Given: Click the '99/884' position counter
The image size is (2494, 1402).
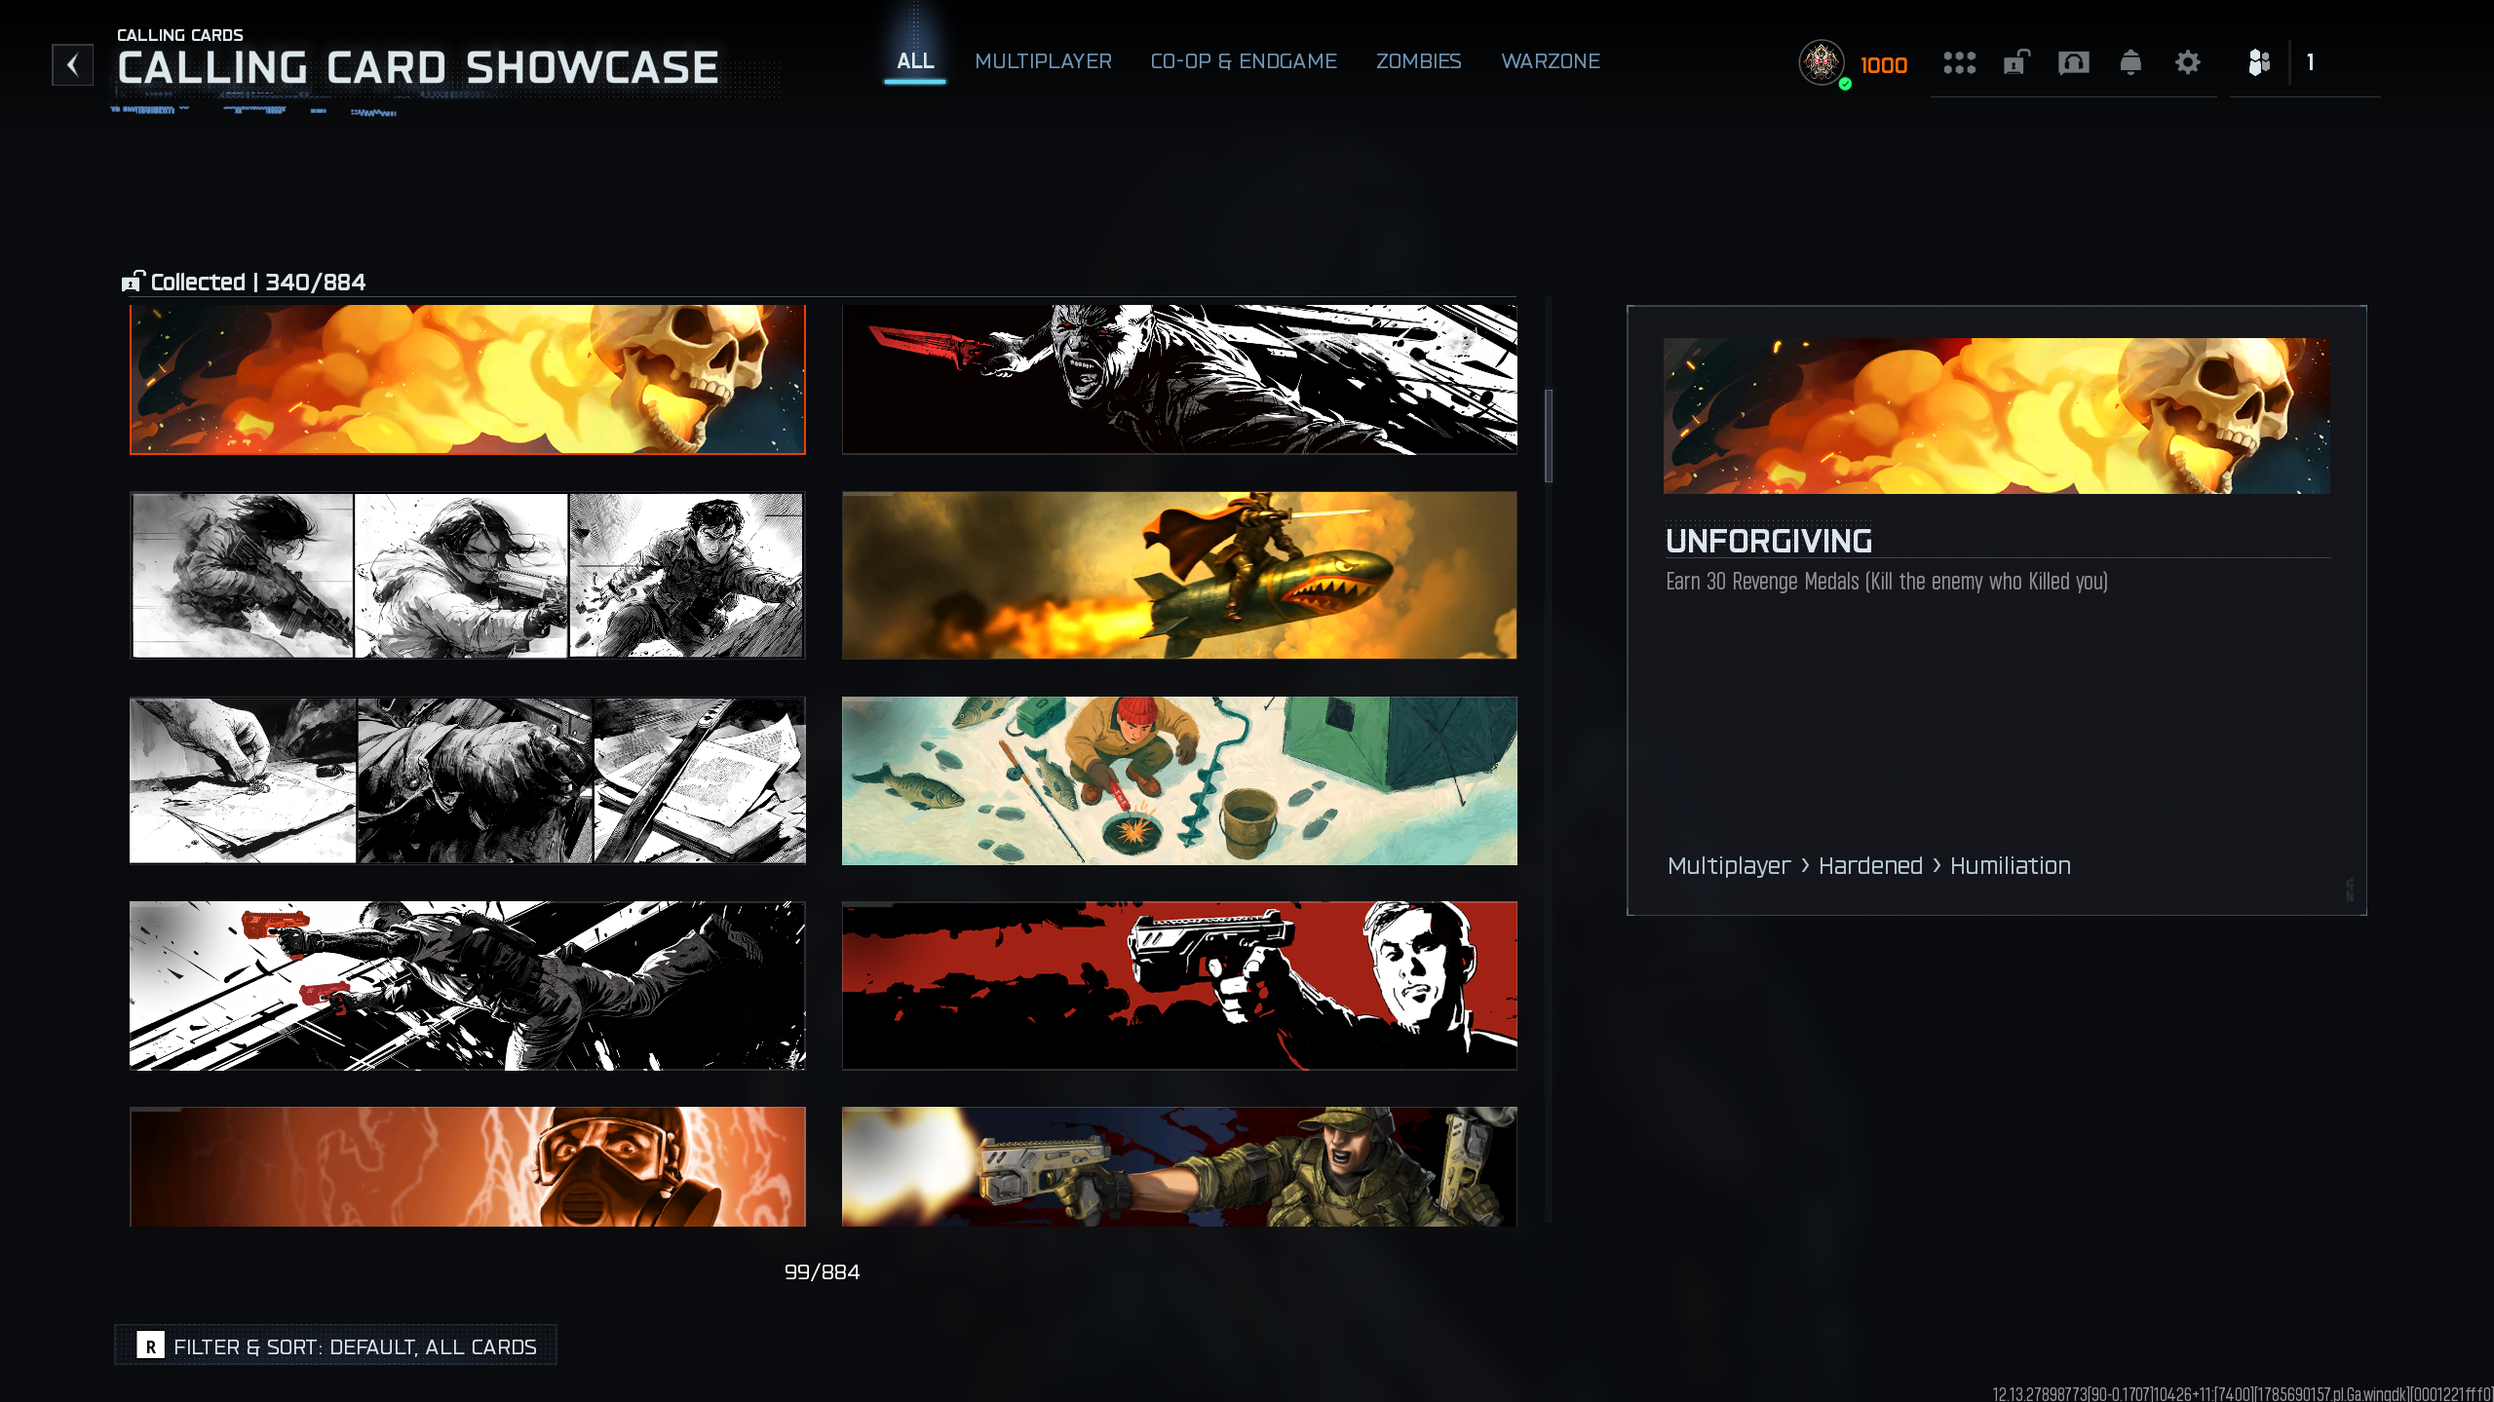Looking at the screenshot, I should pos(822,1271).
